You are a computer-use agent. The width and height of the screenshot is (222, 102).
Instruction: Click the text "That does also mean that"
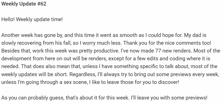(41, 66)
